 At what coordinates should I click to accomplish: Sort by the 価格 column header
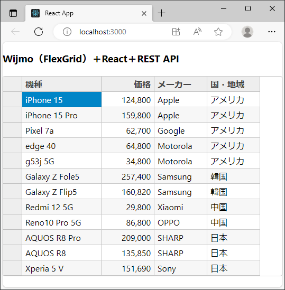pyautogui.click(x=128, y=84)
